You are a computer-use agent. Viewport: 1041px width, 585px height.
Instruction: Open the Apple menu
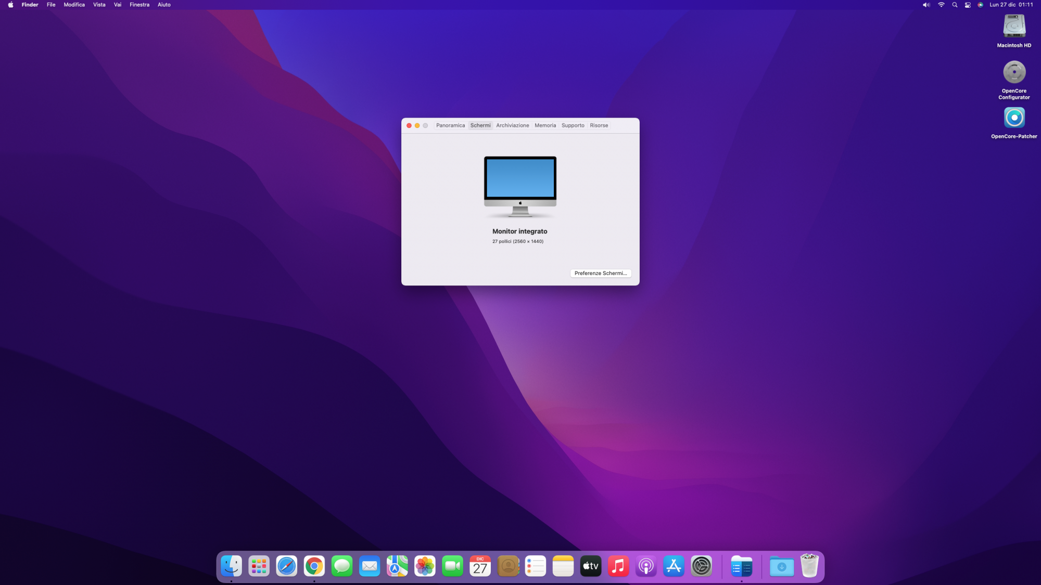pos(10,5)
